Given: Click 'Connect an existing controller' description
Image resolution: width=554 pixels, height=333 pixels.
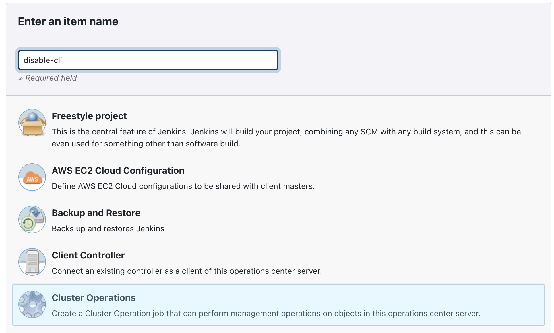Looking at the screenshot, I should click(x=187, y=271).
